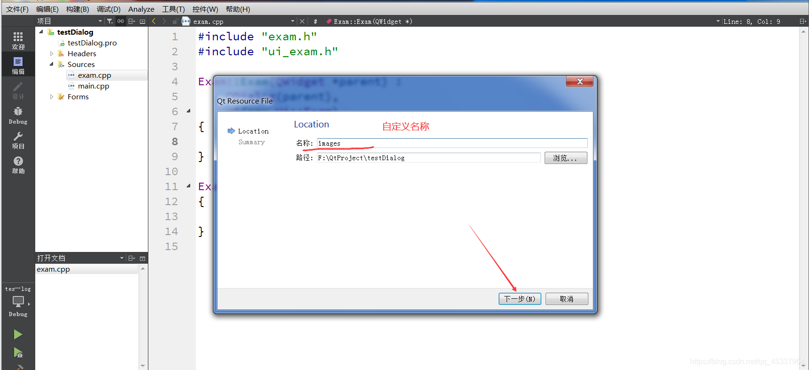Open the project view selector dropdown
809x370 pixels.
coord(100,21)
